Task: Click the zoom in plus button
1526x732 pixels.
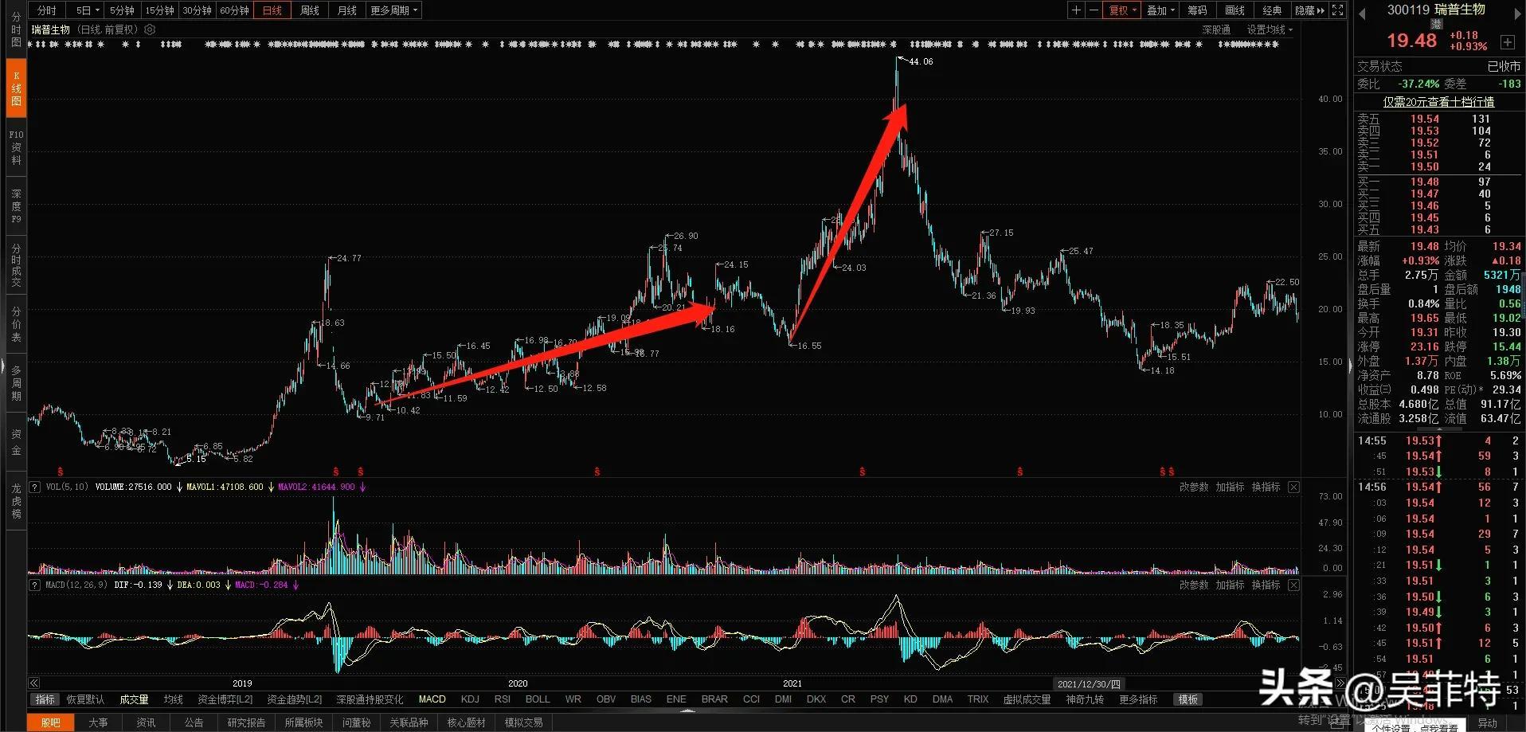Action: (x=1076, y=10)
